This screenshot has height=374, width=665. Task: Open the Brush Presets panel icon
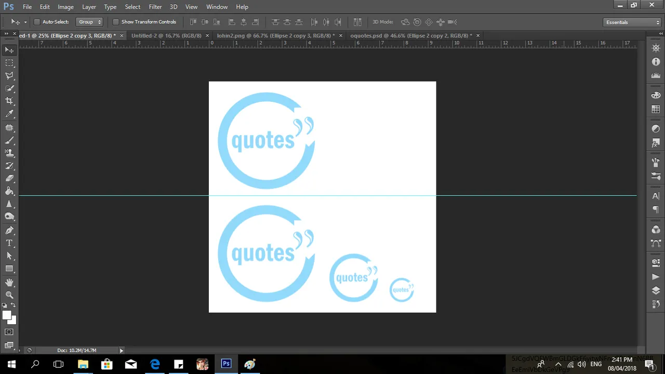coord(656,176)
